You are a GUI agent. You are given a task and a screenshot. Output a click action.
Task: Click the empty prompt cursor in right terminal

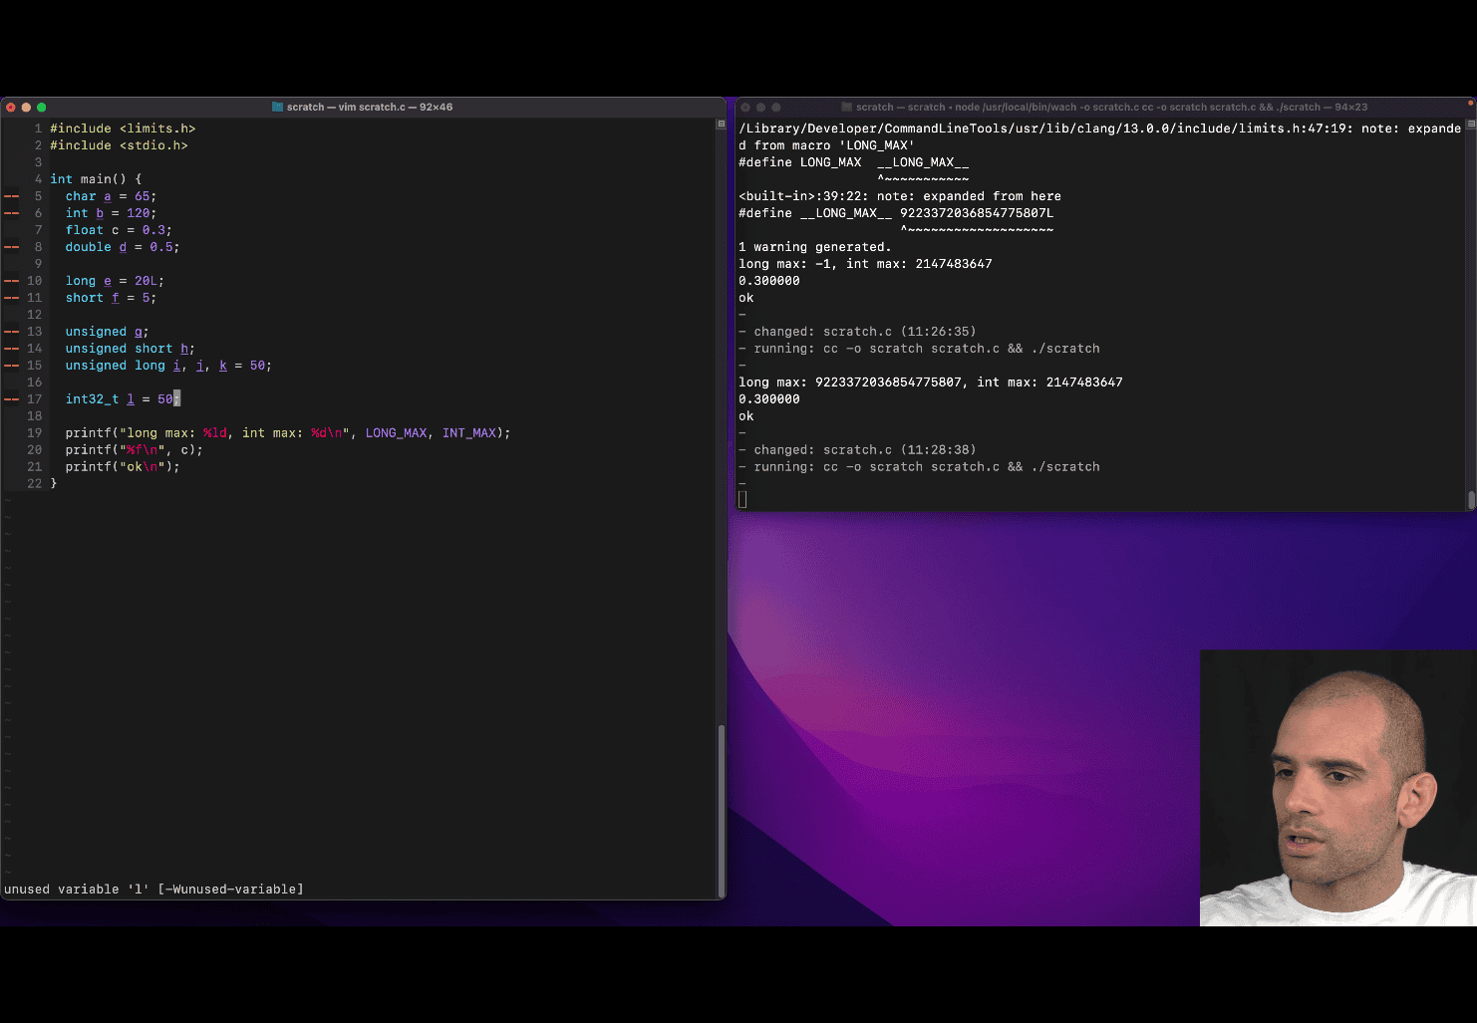pos(742,500)
